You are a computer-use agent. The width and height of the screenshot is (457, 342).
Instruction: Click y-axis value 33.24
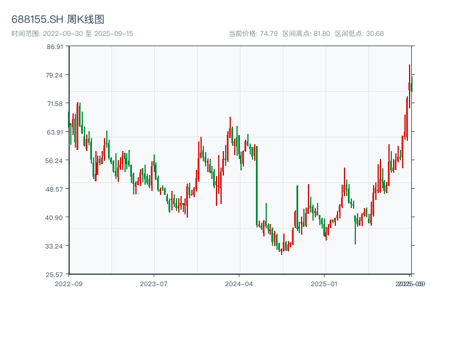pyautogui.click(x=54, y=246)
